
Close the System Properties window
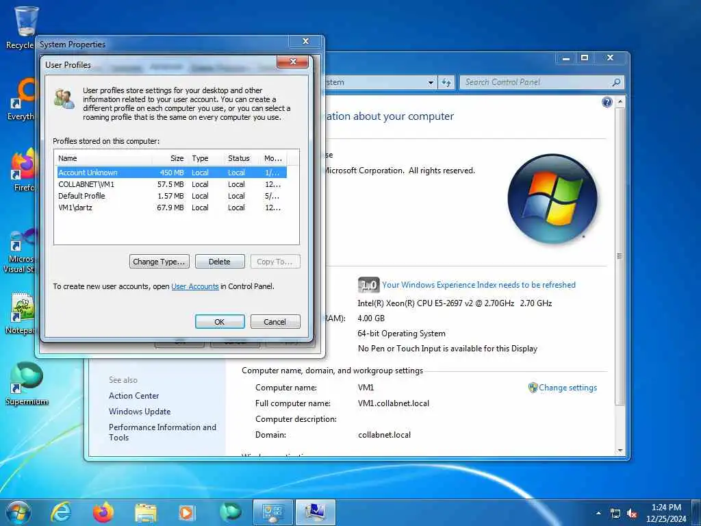pyautogui.click(x=305, y=41)
